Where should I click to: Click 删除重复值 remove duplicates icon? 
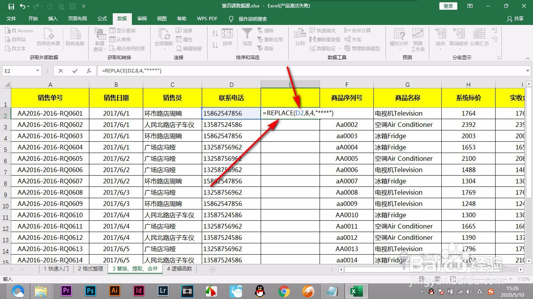(313, 40)
